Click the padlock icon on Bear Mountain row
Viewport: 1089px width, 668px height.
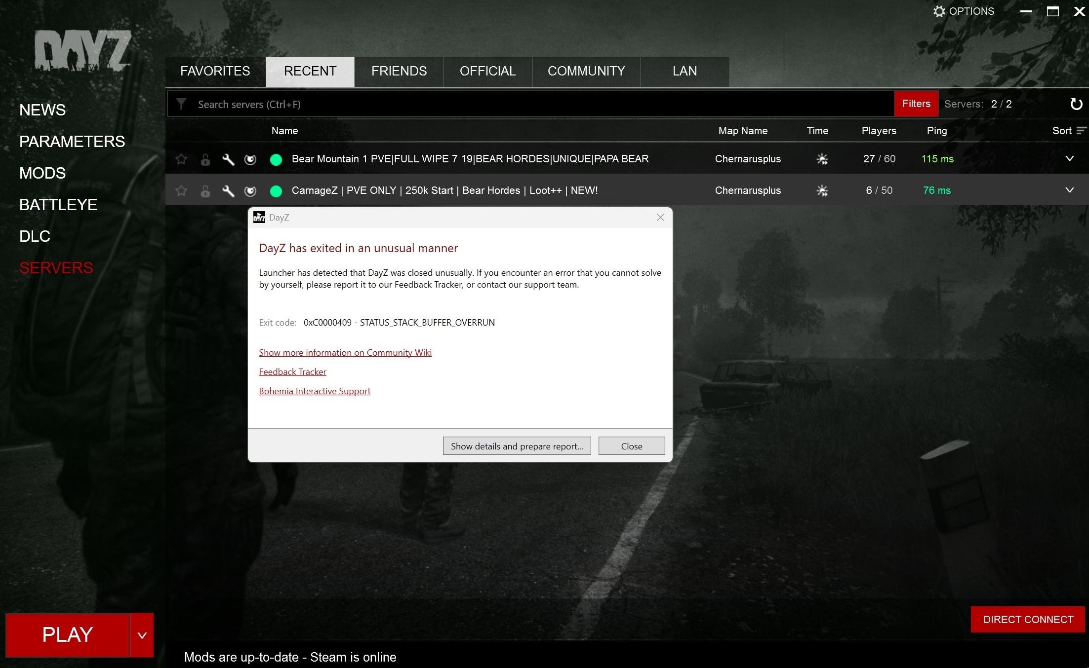(205, 159)
